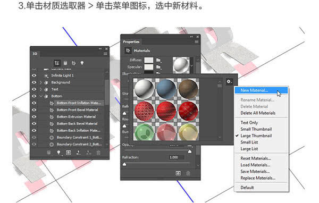Image resolution: width=319 pixels, height=203 pixels.
Task: Open the material picker gear menu icon
Action: point(229,81)
